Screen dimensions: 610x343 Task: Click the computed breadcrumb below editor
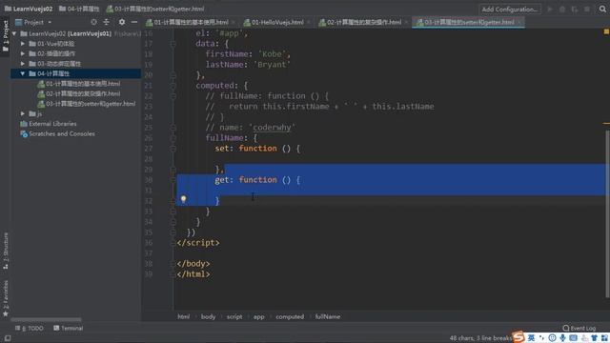290,316
